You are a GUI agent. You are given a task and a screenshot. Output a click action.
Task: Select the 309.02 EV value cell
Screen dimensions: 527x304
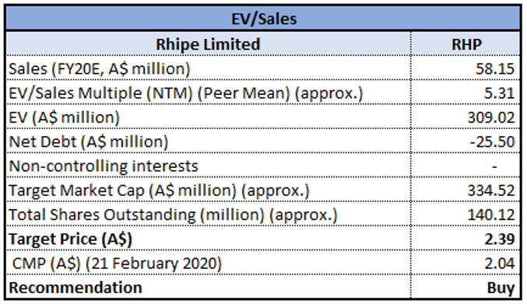pos(466,117)
